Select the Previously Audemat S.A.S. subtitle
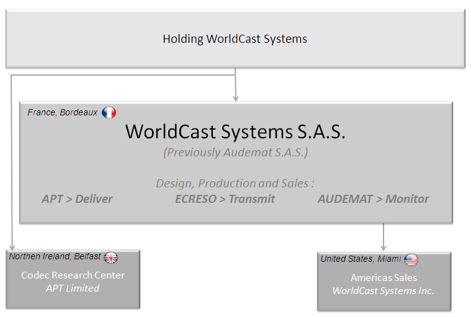Screen dimensions: 471x317 235,152
